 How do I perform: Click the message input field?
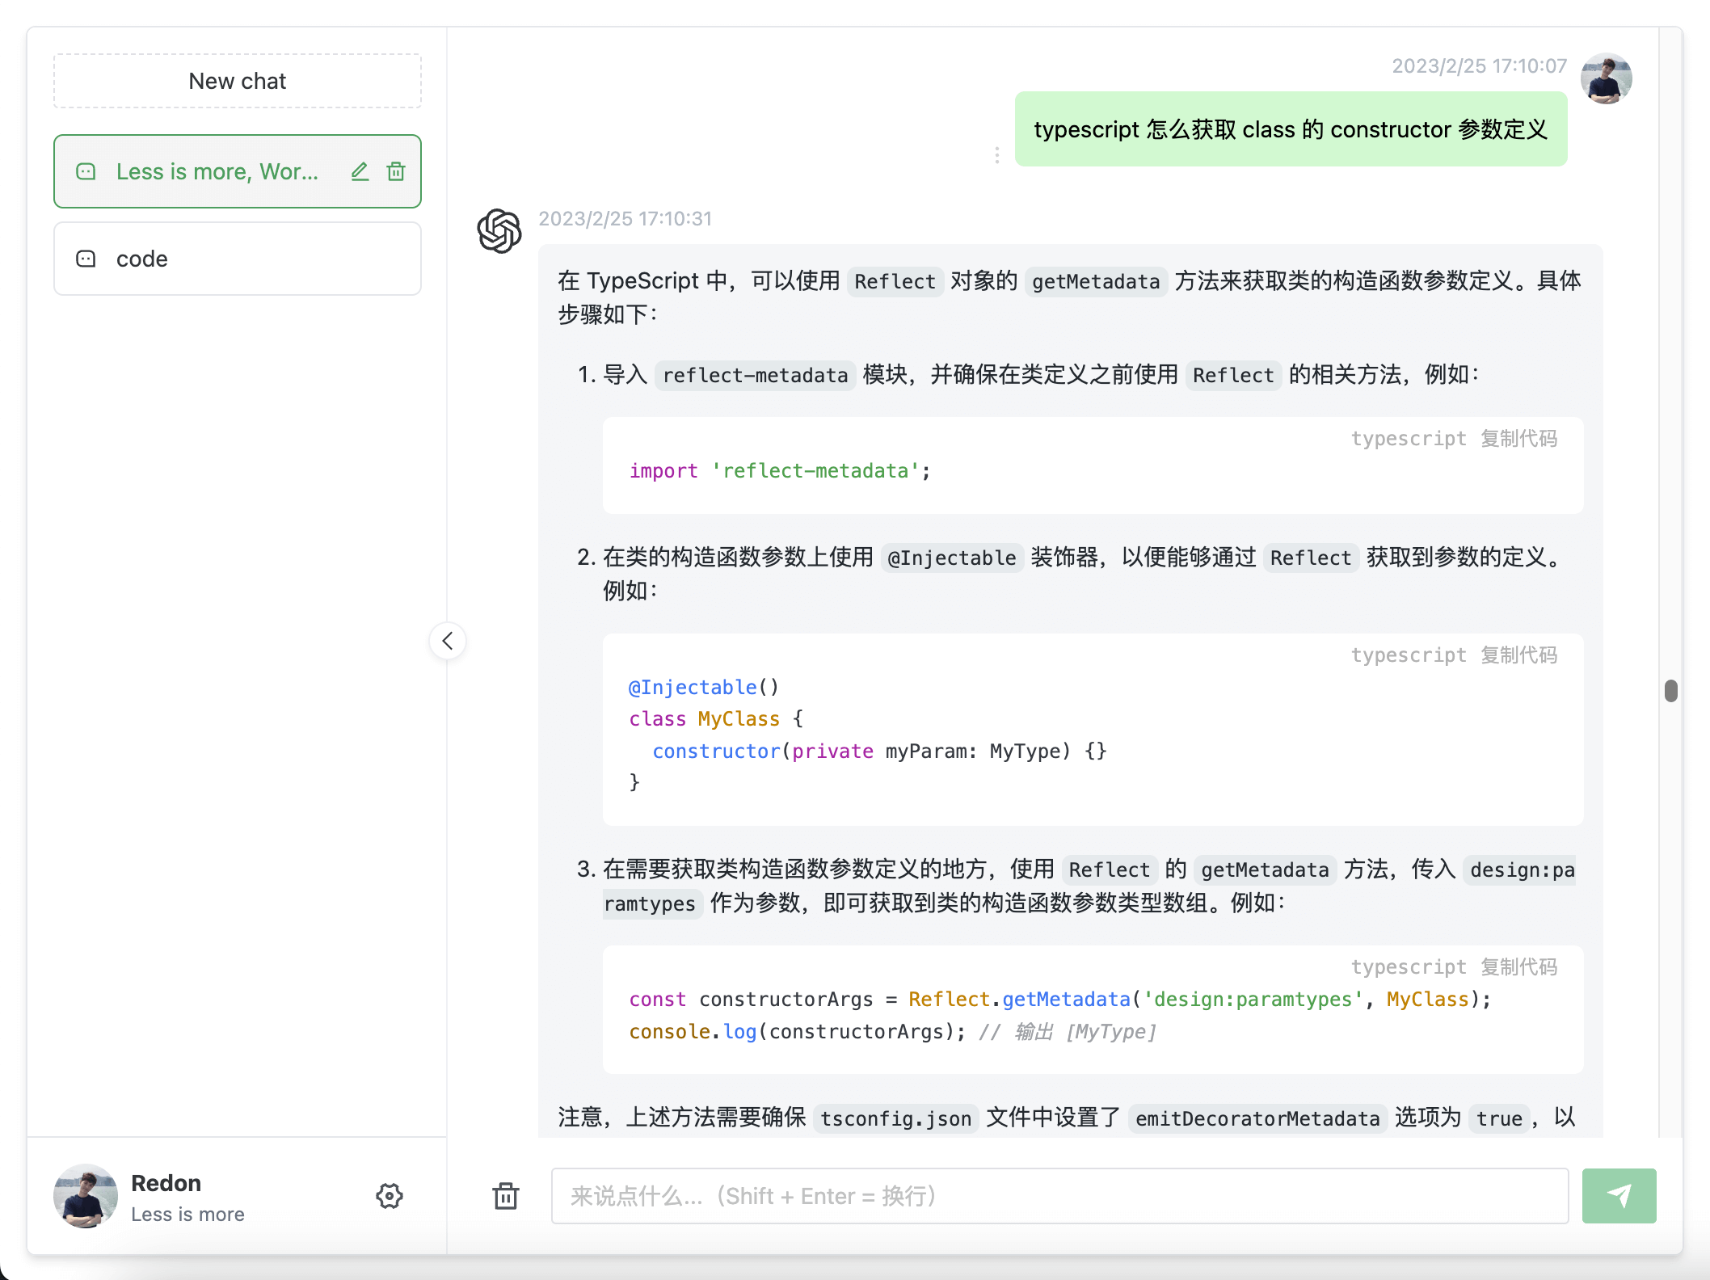[x=1059, y=1196]
